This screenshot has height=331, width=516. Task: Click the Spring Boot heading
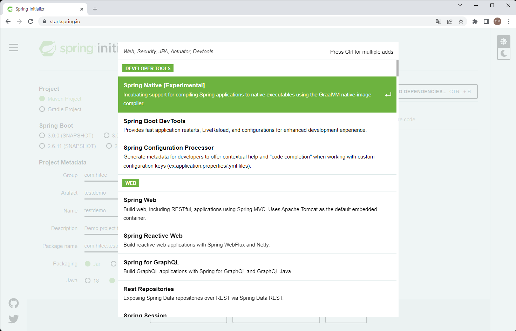[x=56, y=126]
